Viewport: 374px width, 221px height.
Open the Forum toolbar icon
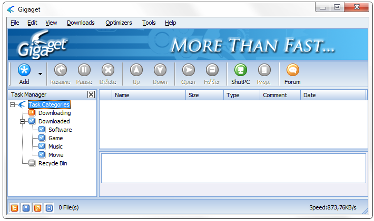click(292, 70)
